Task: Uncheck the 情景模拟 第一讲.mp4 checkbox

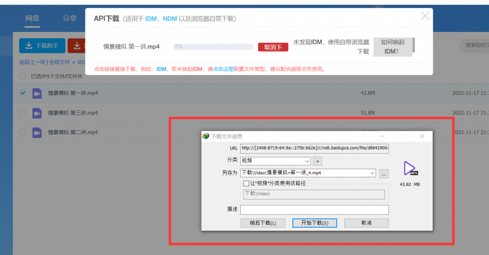Action: point(23,93)
